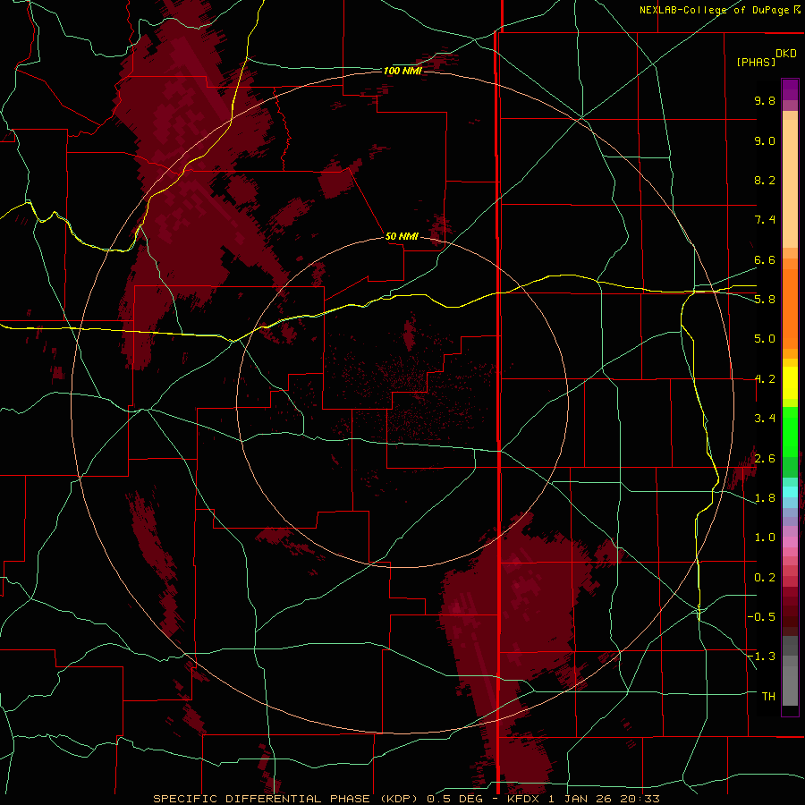Click the 2.6 scale value
This screenshot has height=805, width=805.
pyautogui.click(x=765, y=459)
